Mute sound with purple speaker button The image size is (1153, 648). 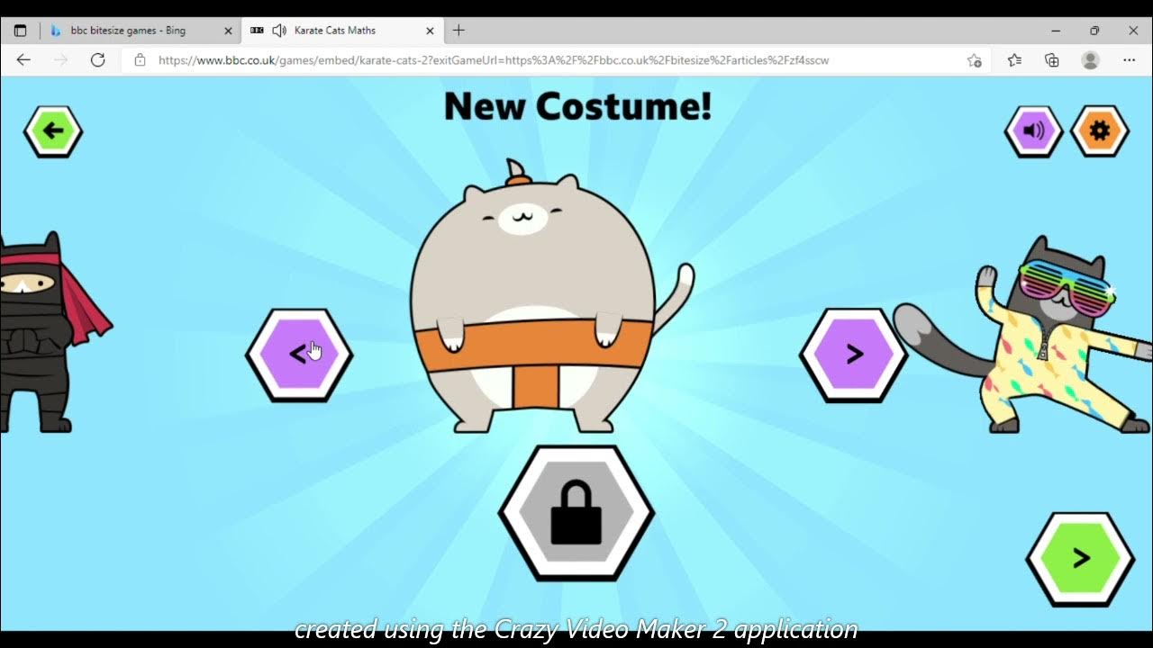(1033, 131)
